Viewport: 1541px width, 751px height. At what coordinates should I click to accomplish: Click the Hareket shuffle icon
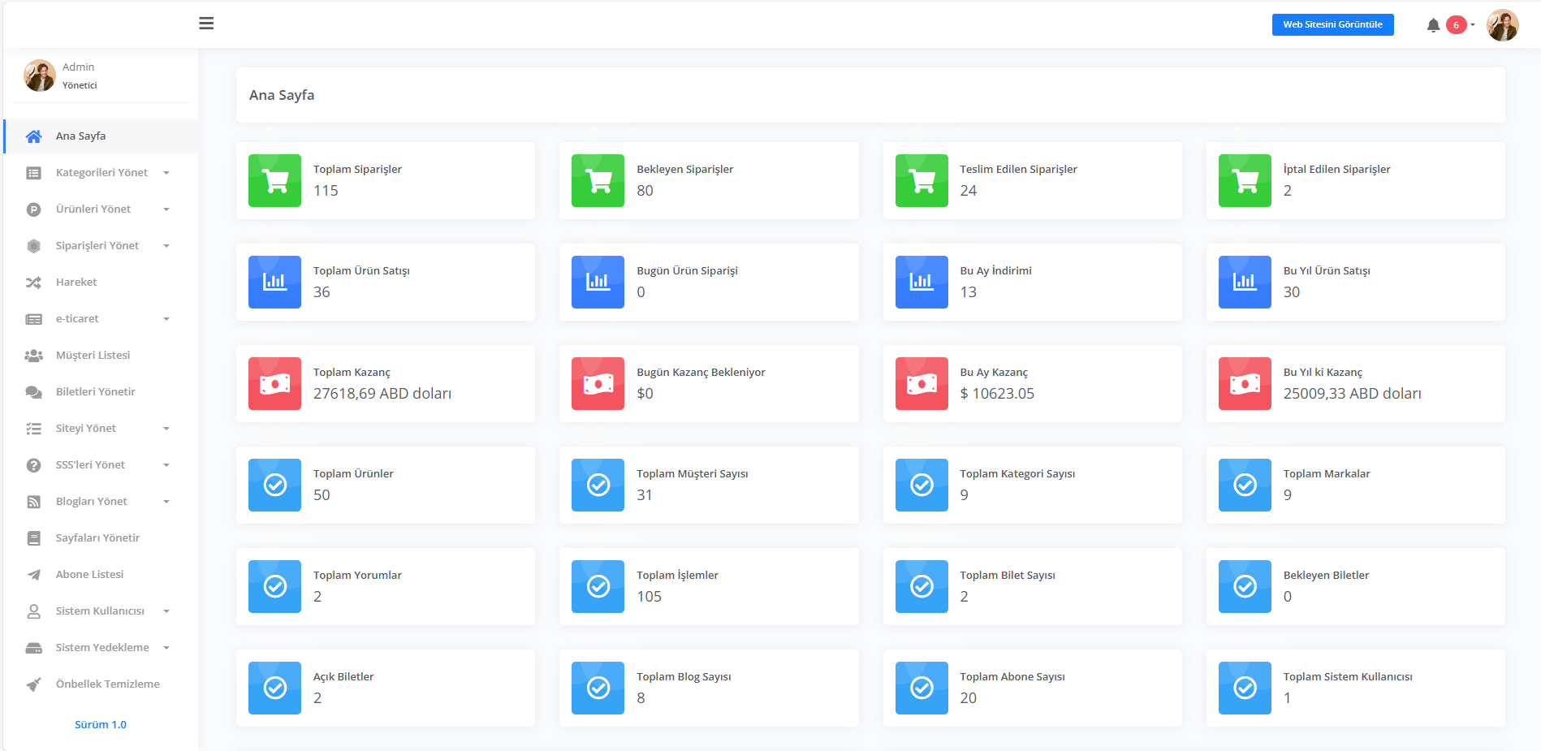tap(33, 283)
